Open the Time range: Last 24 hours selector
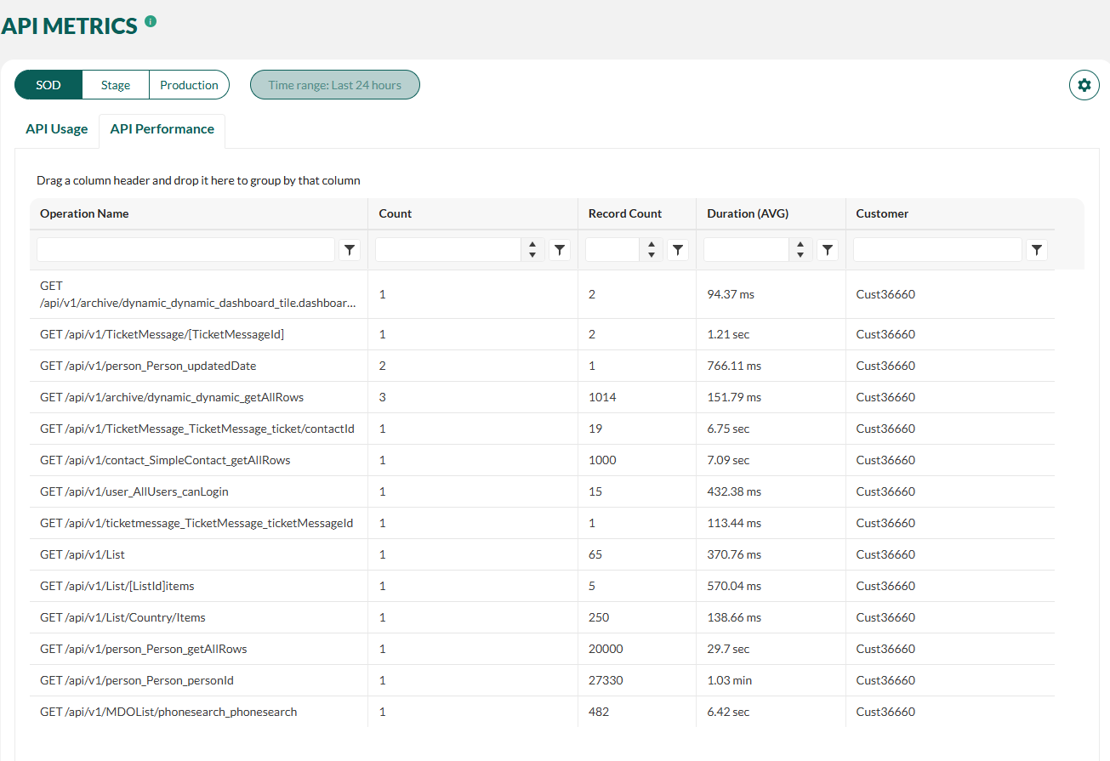The image size is (1110, 761). click(x=335, y=85)
